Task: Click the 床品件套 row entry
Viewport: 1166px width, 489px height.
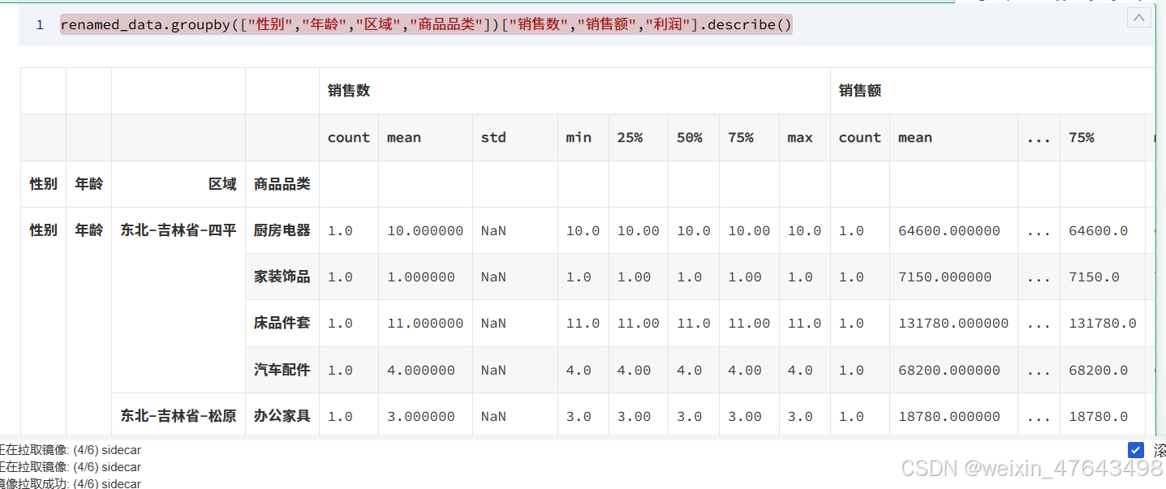Action: point(282,323)
